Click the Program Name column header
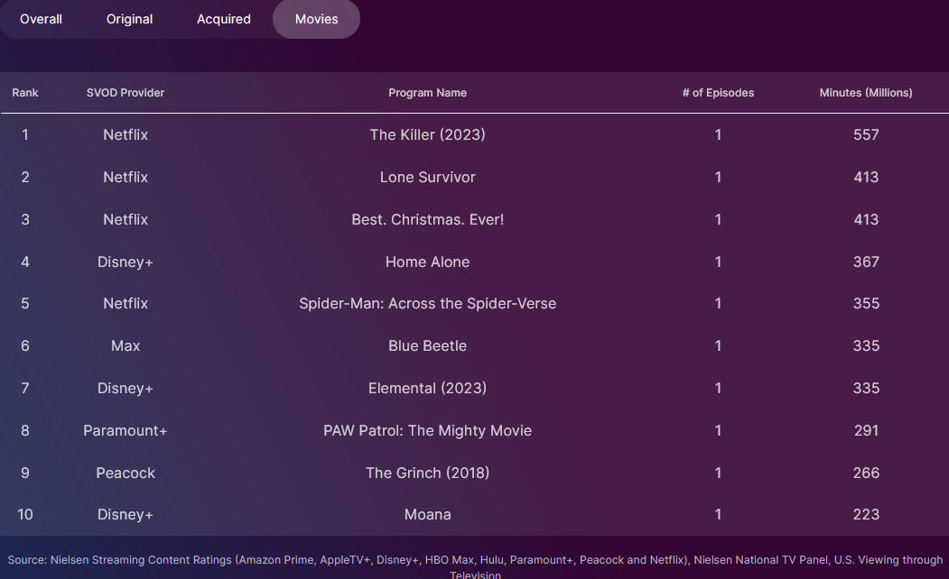 point(427,93)
